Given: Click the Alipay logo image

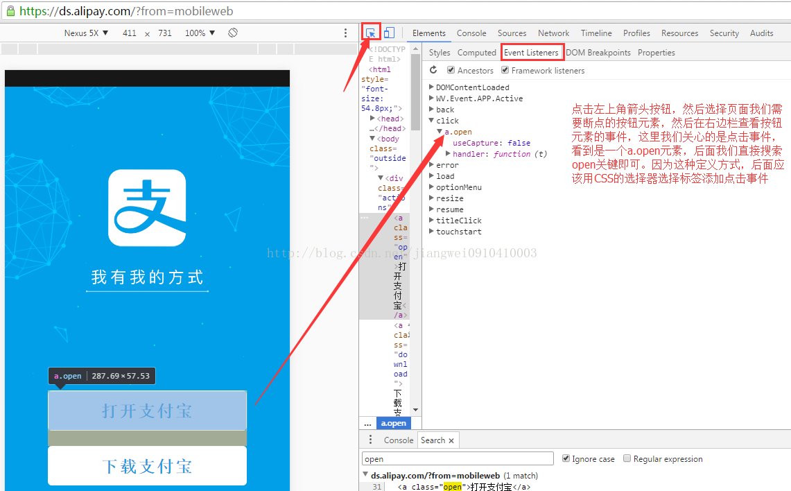Looking at the screenshot, I should (x=147, y=208).
